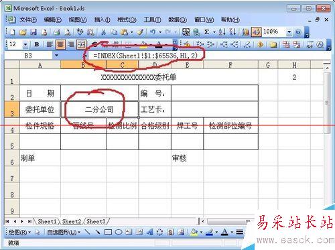
Task: Open a file with the Open folder icon
Action: click(23, 32)
